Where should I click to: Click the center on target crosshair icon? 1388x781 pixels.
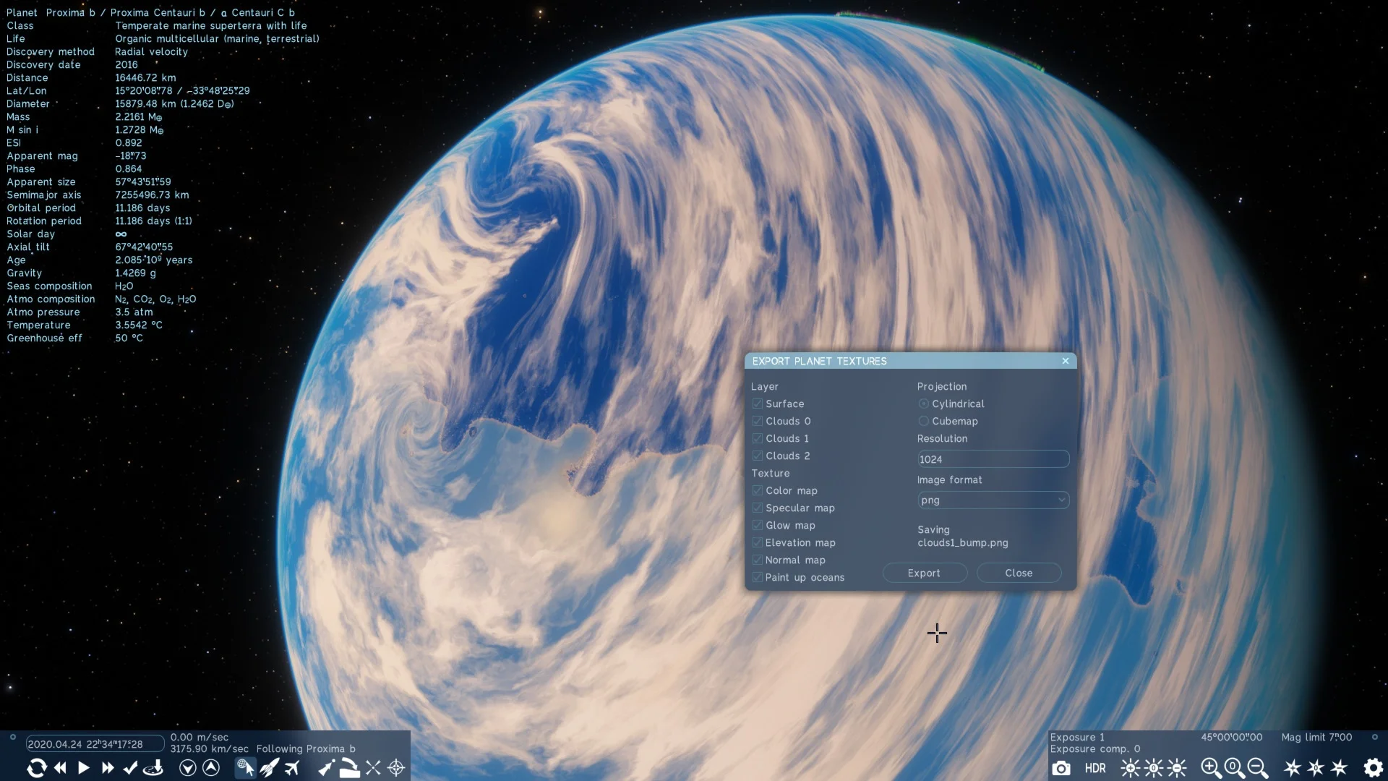396,767
